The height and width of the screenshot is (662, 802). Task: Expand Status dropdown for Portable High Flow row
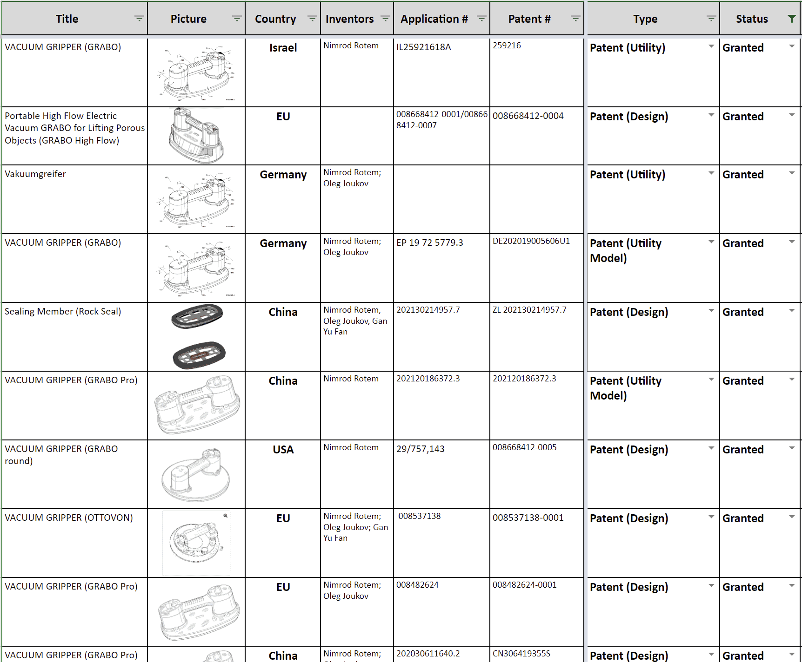coord(792,115)
